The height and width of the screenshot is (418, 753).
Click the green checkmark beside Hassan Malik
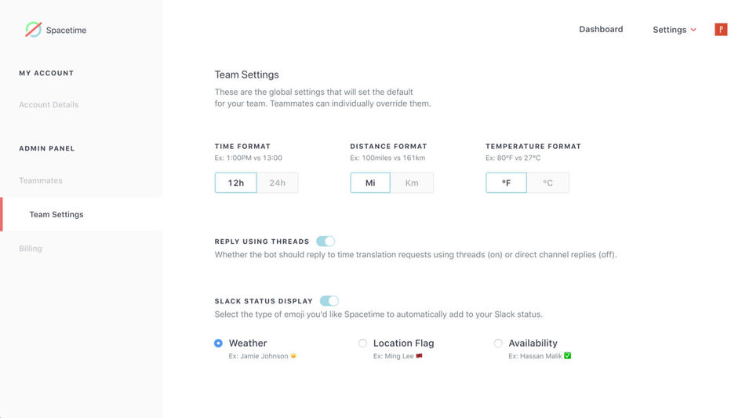point(568,356)
